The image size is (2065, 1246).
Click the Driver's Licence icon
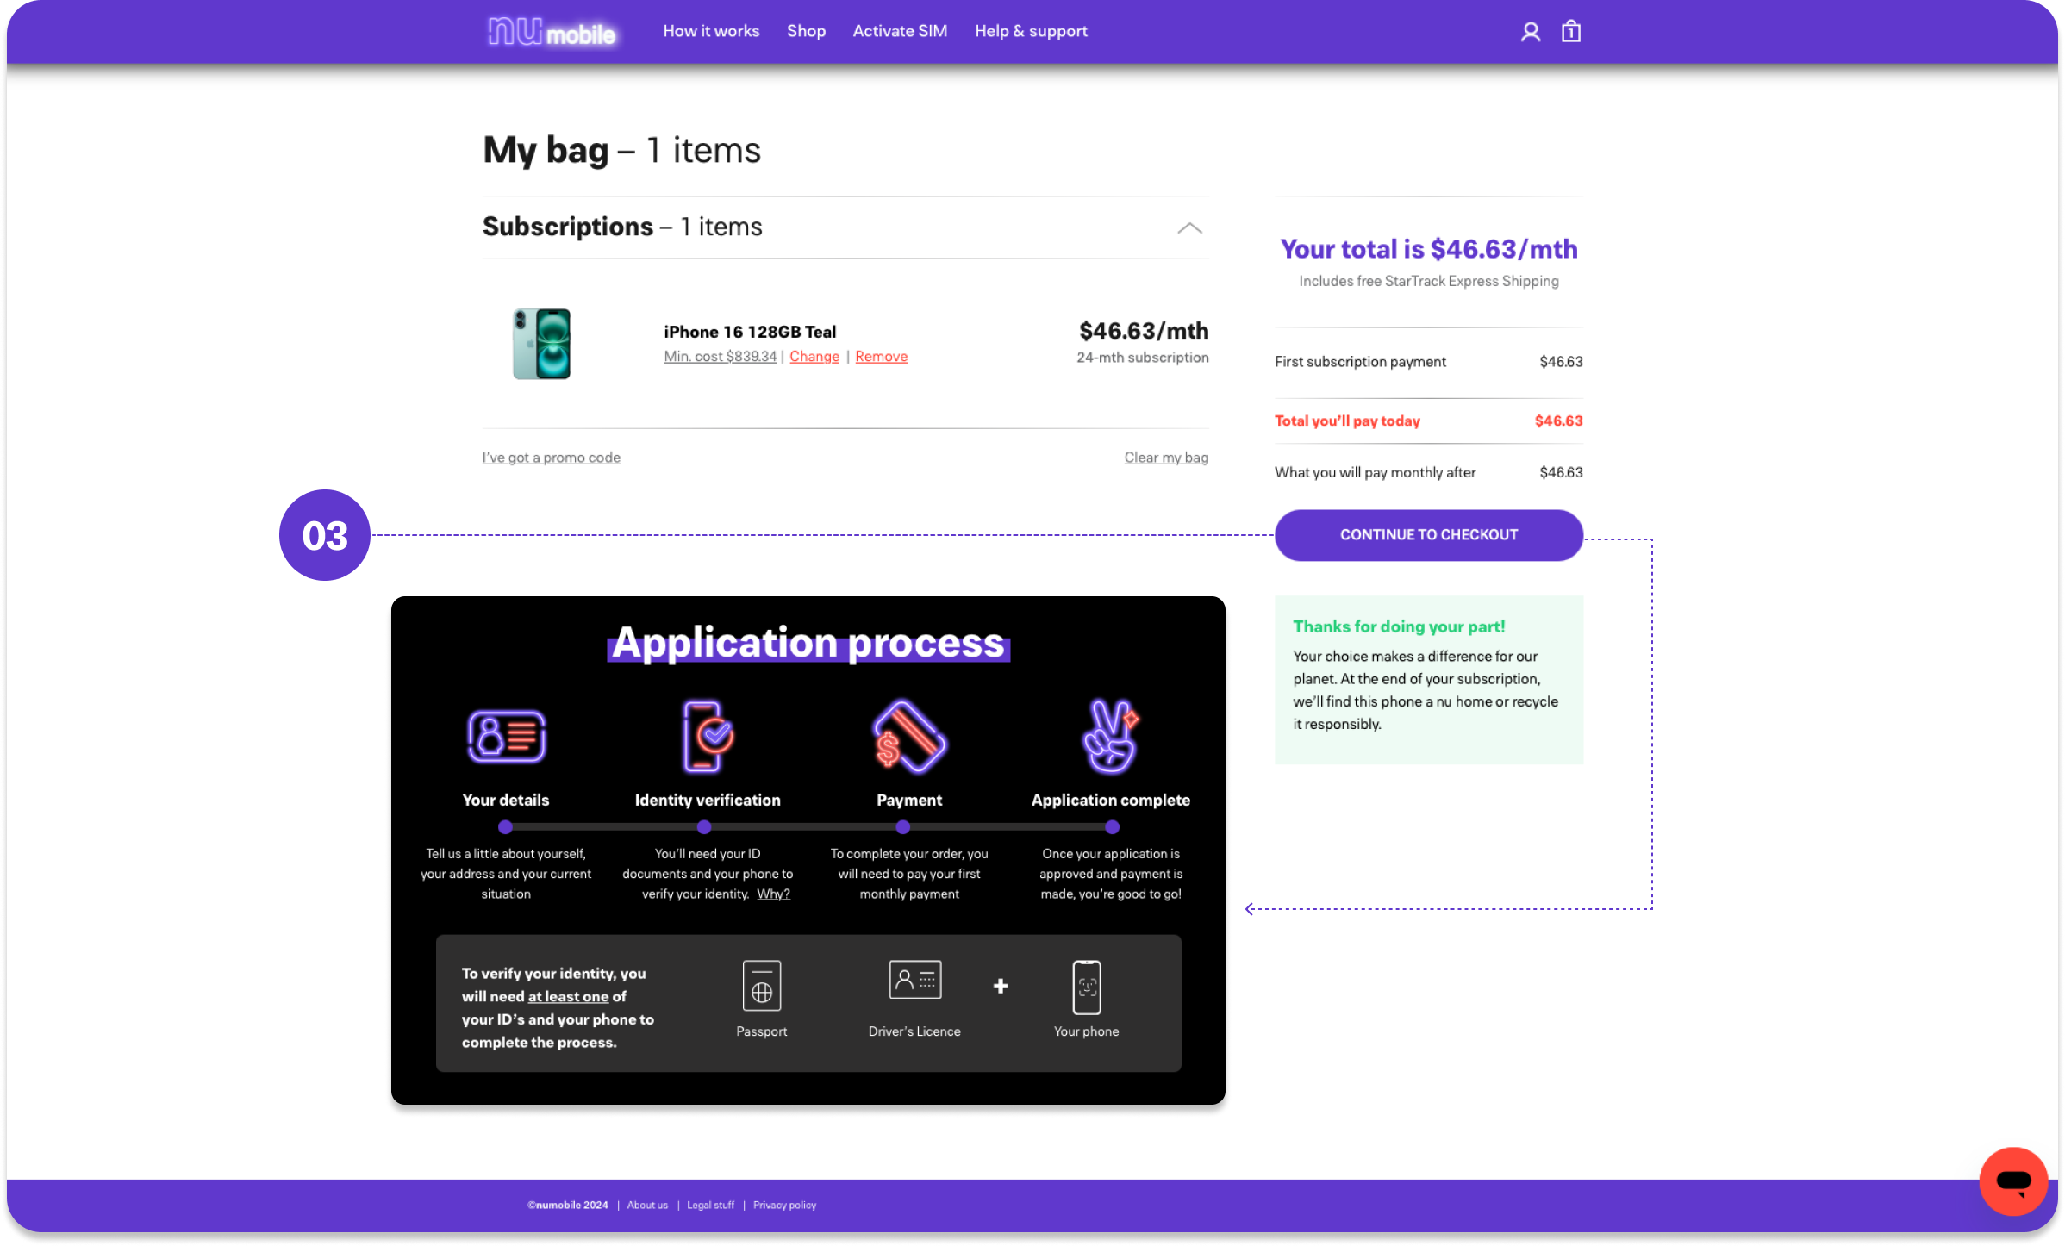point(915,980)
